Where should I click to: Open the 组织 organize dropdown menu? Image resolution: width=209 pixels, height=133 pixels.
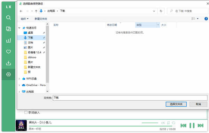pyautogui.click(x=25, y=19)
